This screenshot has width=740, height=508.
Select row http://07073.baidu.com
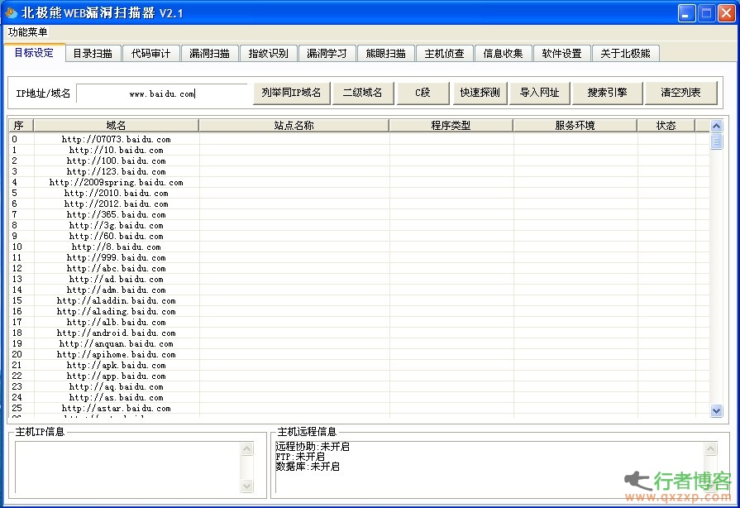(359, 139)
